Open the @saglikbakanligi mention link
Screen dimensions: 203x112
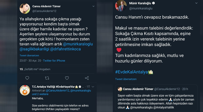click(x=34, y=49)
